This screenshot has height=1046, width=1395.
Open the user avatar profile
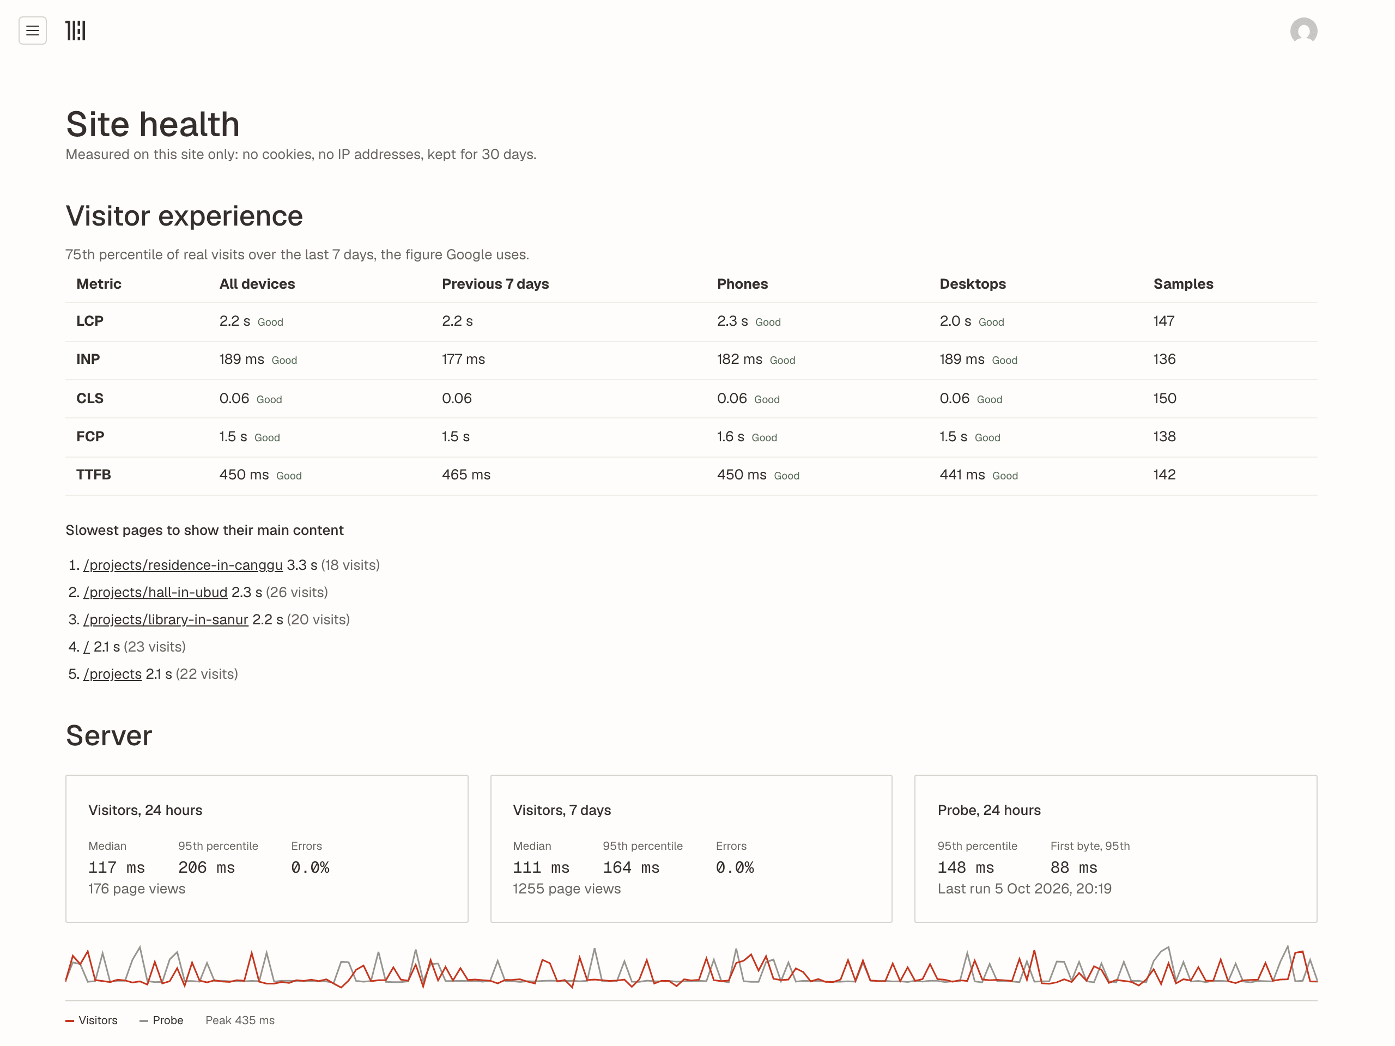pyautogui.click(x=1303, y=31)
